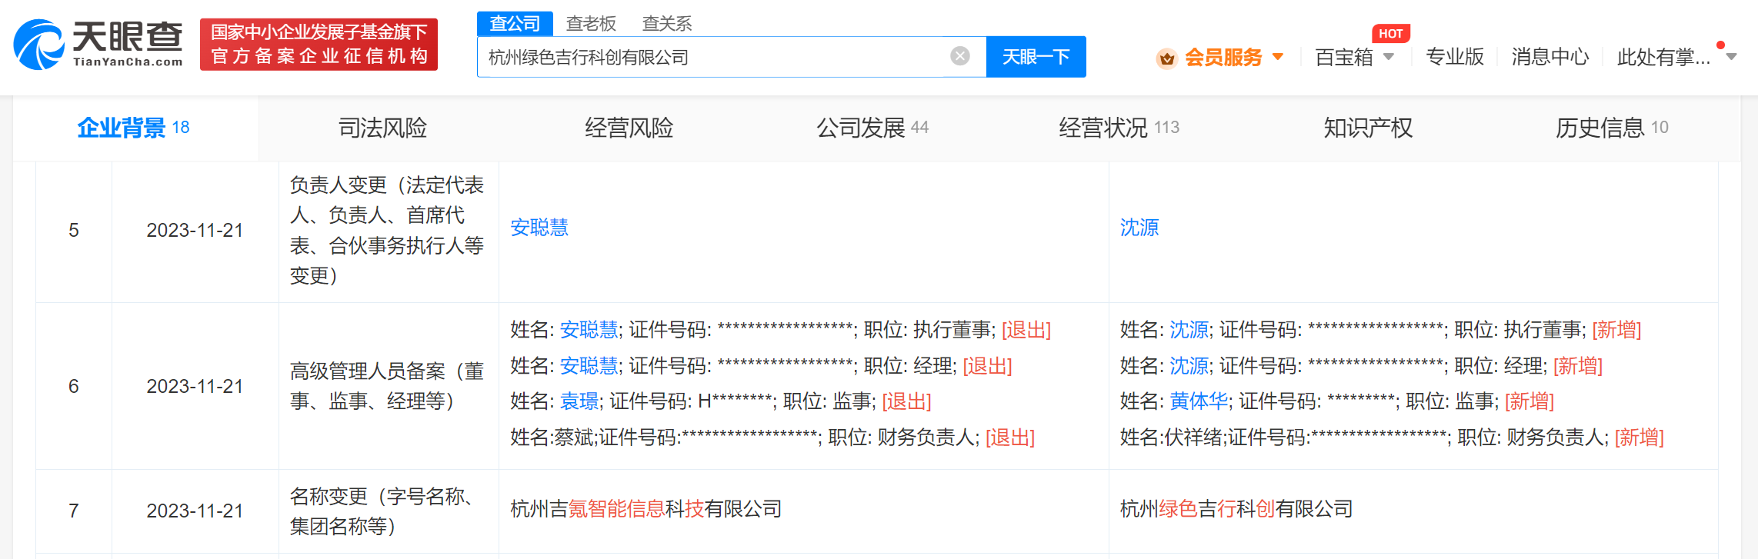Click the date 2023-11-21 in row 7
Viewport: 1758px width, 559px height.
click(195, 511)
